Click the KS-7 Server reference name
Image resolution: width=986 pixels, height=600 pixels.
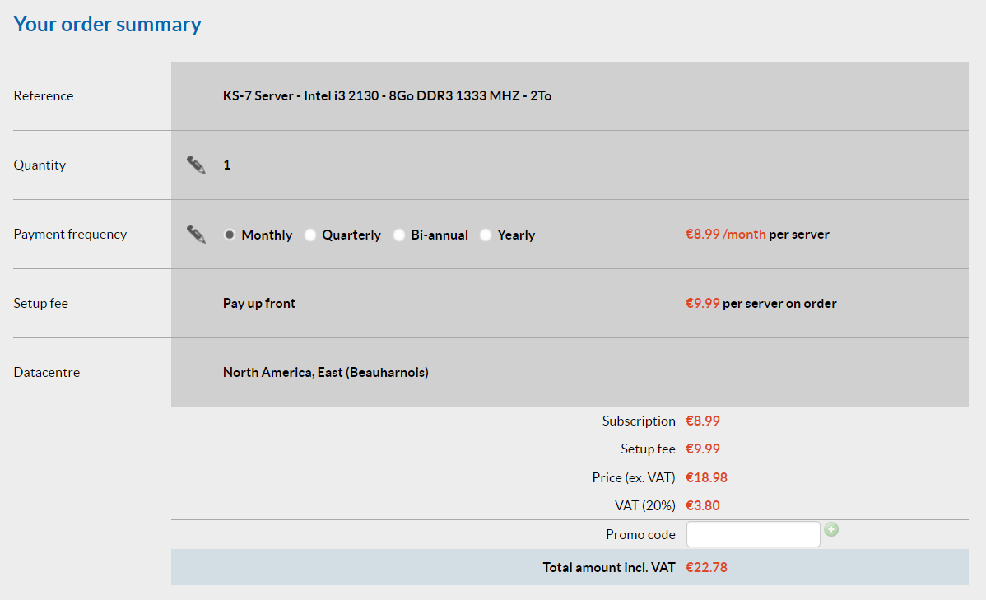tap(387, 95)
